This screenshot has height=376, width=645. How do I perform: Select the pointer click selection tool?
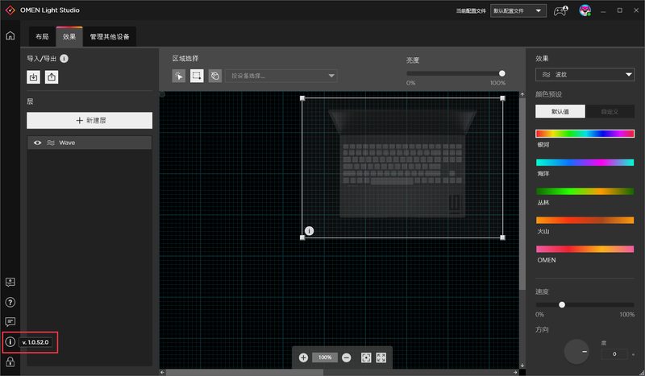tap(179, 76)
